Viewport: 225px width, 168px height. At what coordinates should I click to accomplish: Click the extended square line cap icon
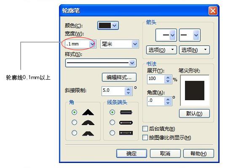coord(126,133)
